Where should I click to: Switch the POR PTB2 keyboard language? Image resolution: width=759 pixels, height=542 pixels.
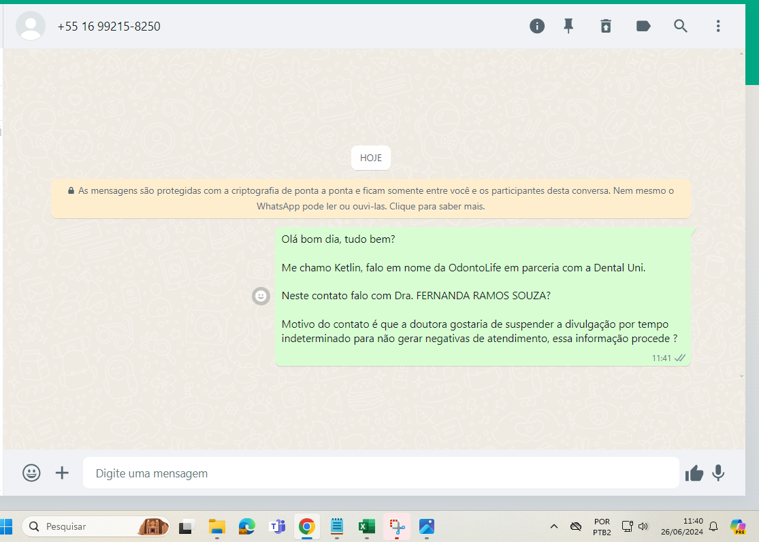tap(602, 527)
